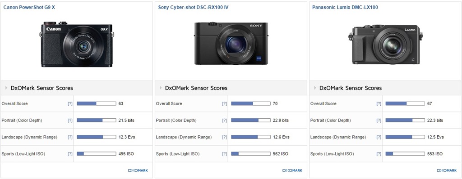The image size is (462, 179).
Task: Click Sony's Overall Score bar showing 70
Action: point(251,103)
